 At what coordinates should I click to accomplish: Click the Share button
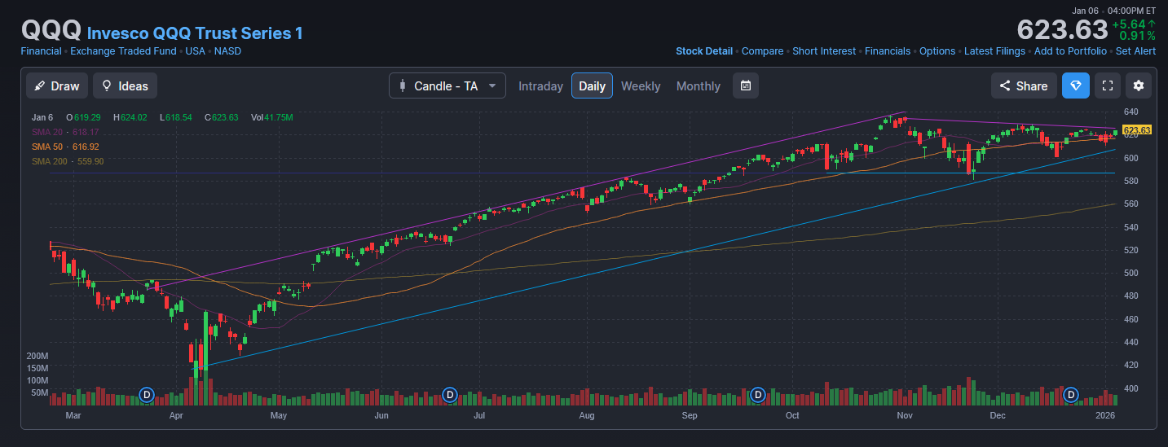point(1024,85)
